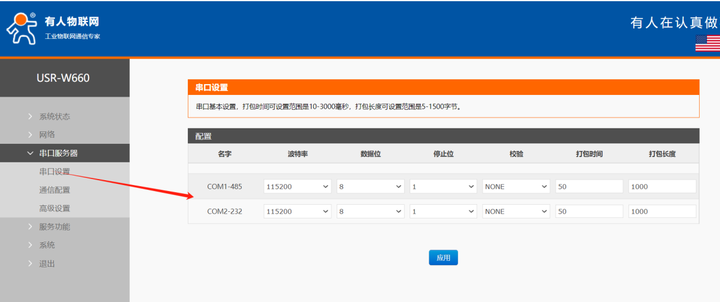The height and width of the screenshot is (302, 720).
Task: Open COM1-485 data bits dropdown
Action: 370,187
